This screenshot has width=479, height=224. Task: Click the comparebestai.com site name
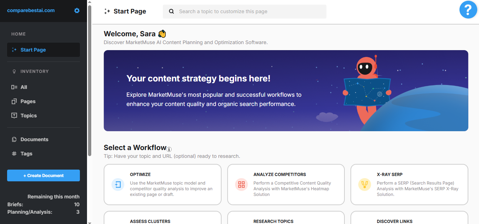[31, 10]
